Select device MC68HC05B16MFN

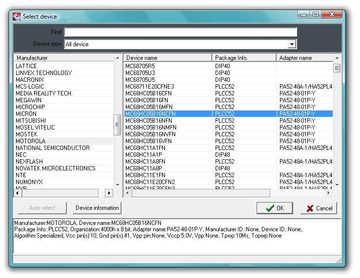(x=228, y=107)
